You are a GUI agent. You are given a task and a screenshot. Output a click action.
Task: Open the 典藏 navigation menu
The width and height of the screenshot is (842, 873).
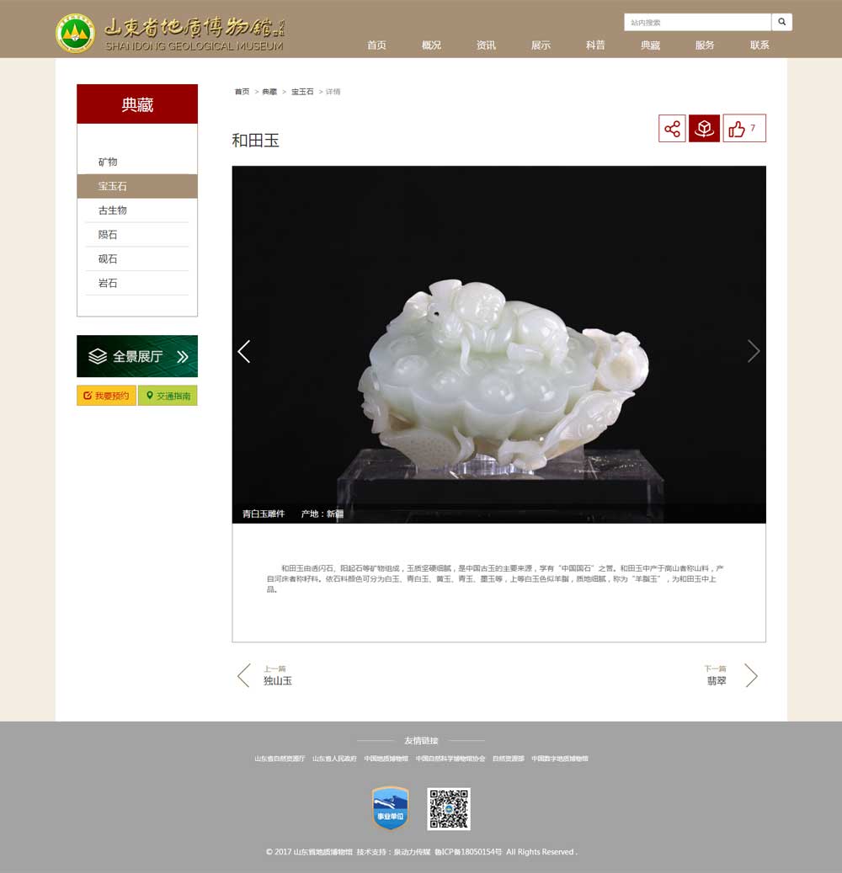coord(650,45)
